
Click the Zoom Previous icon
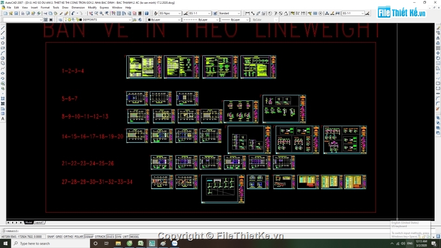coord(107,13)
